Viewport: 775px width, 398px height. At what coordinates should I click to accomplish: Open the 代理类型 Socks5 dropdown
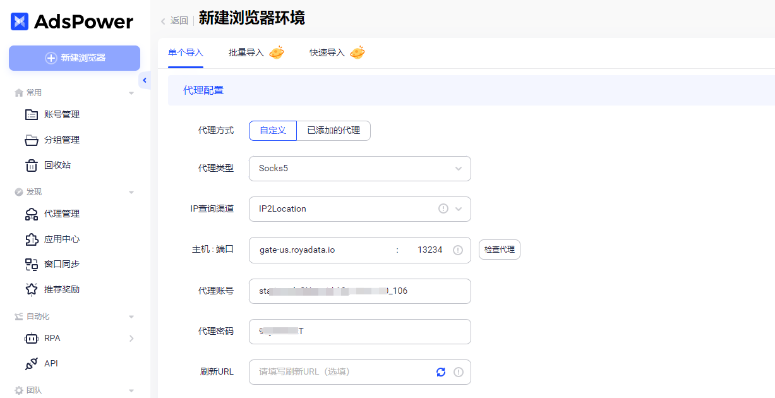click(360, 169)
